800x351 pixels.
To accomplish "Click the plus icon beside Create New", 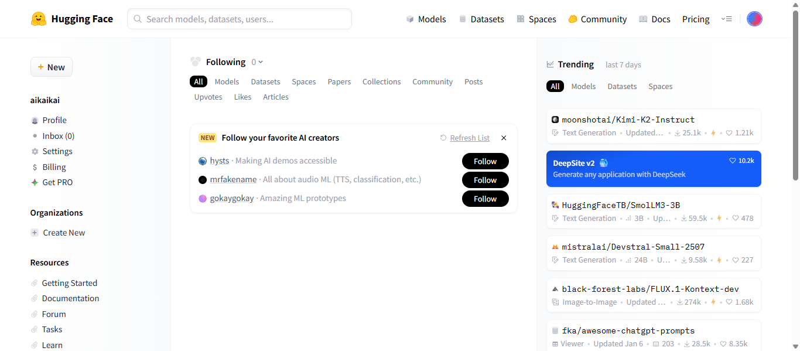I will [35, 233].
